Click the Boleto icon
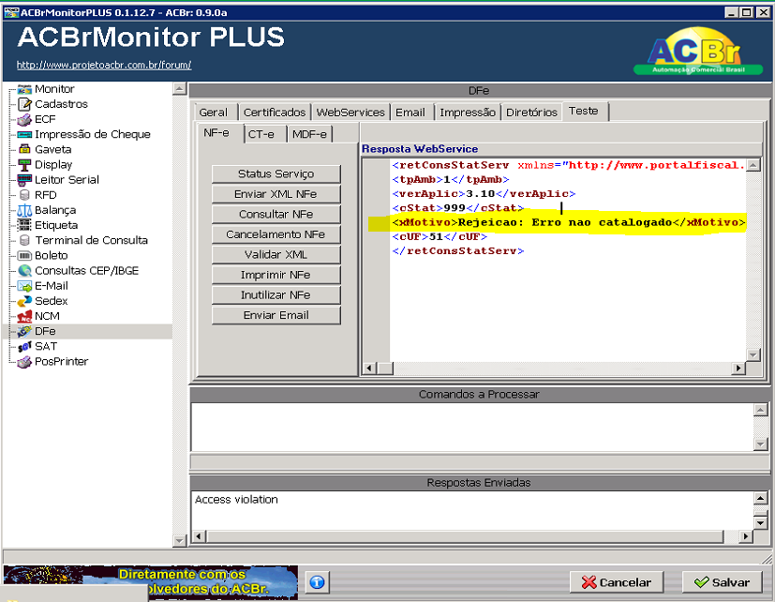 click(x=24, y=256)
